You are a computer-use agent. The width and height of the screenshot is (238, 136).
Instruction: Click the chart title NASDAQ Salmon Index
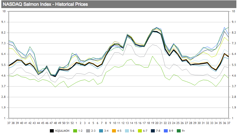(45, 5)
